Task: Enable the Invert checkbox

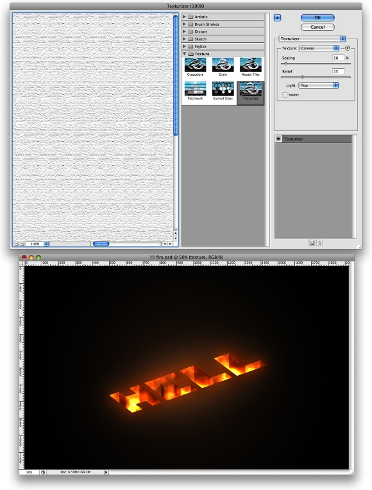Action: tap(285, 94)
